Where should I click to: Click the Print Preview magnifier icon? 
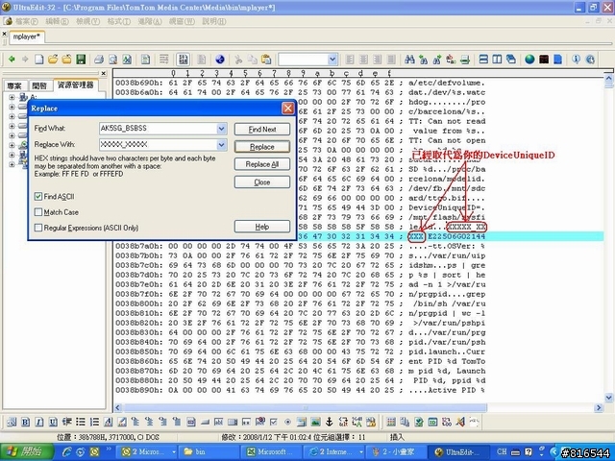pyautogui.click(x=113, y=60)
